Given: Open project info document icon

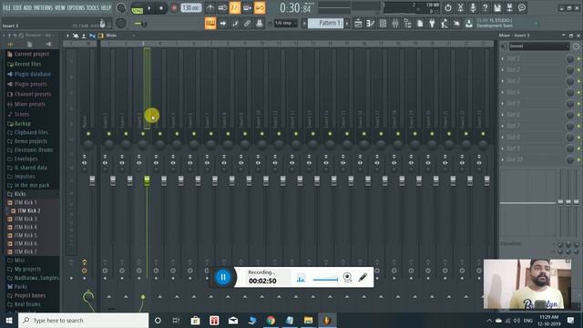Looking at the screenshot, I should (420, 24).
